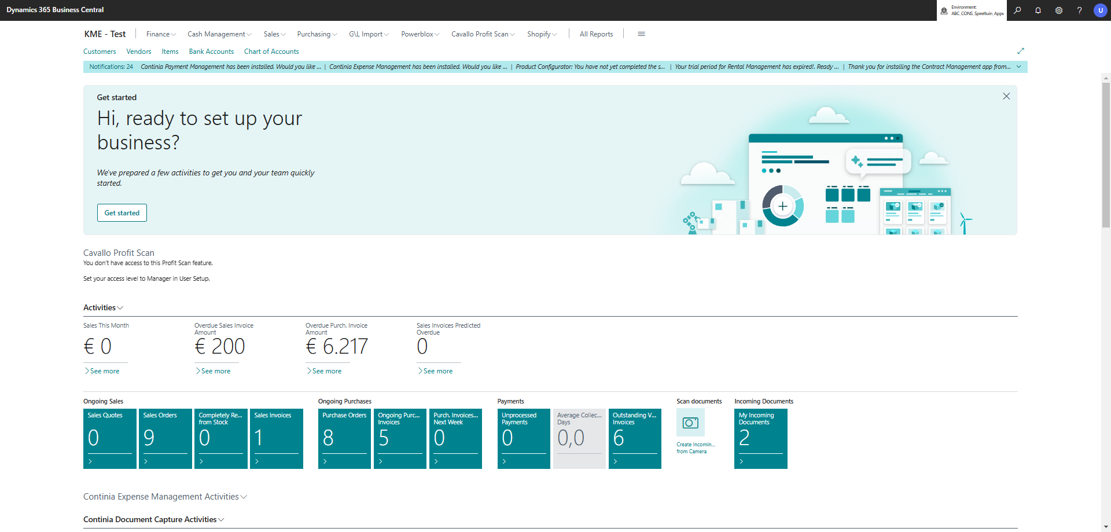Open the All Reports menu item
The width and height of the screenshot is (1111, 532).
click(596, 34)
